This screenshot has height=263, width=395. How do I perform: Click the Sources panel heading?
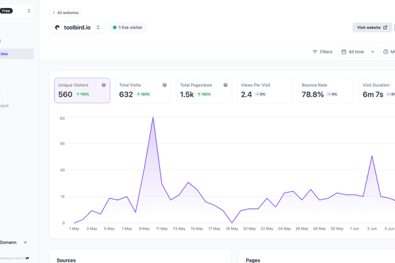point(66,260)
